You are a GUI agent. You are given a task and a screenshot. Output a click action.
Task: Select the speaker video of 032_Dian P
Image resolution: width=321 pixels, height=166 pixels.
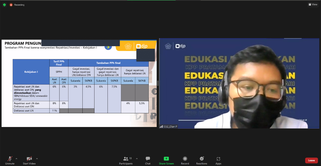[239, 83]
